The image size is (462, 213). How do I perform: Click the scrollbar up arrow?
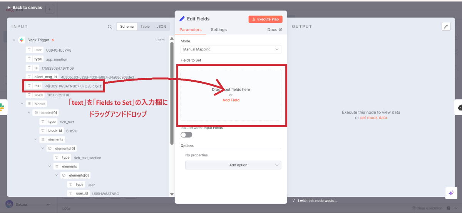(172, 39)
